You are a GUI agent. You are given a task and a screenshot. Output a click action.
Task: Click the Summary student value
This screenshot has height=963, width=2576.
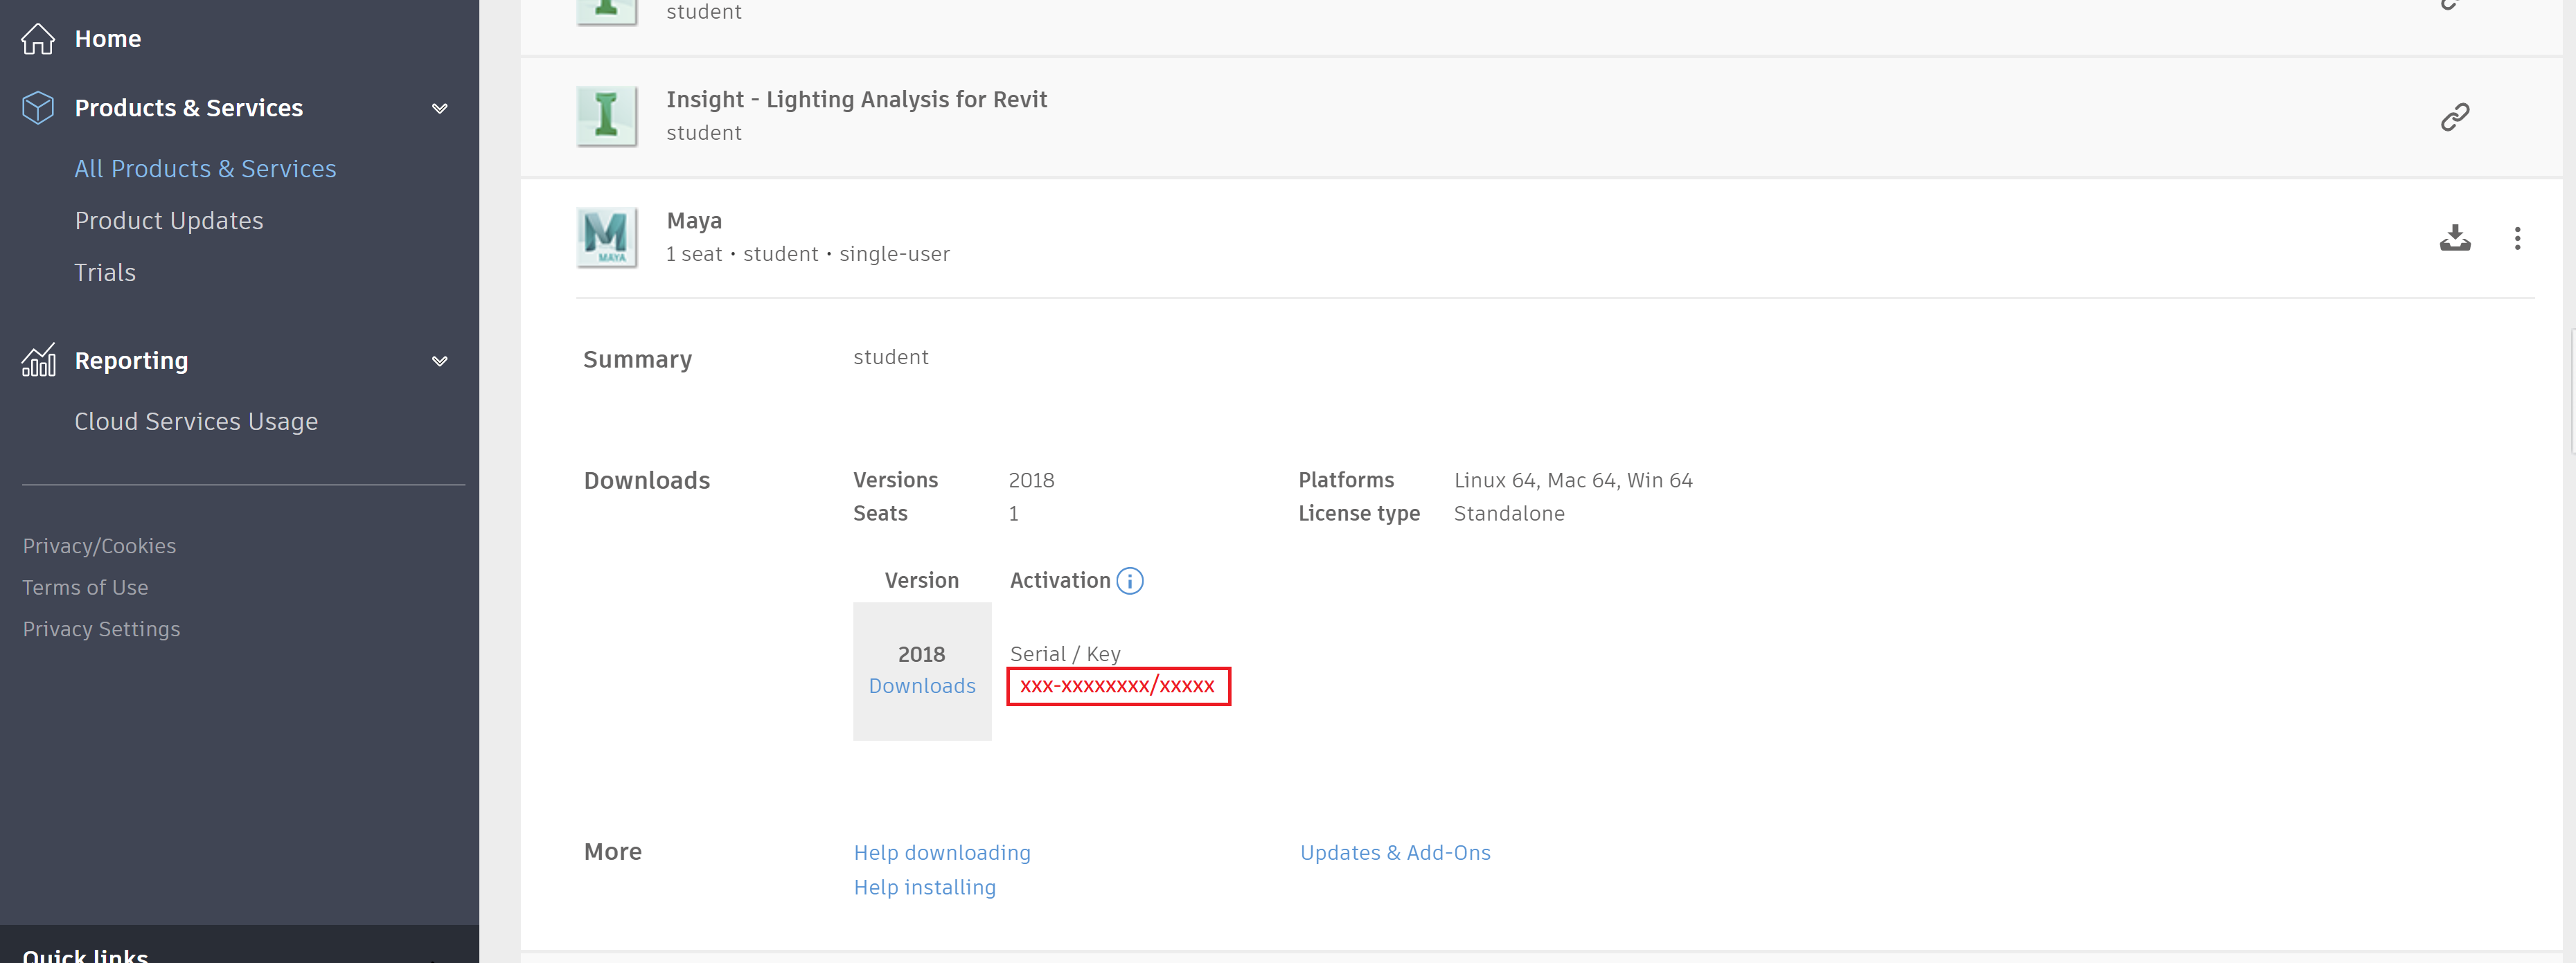[891, 358]
